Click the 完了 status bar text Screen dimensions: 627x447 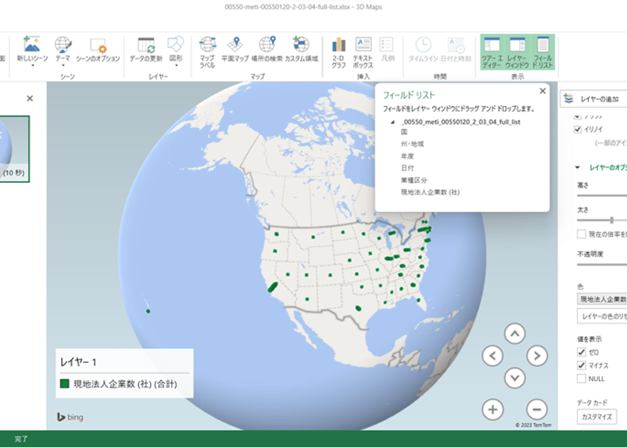[x=21, y=439]
